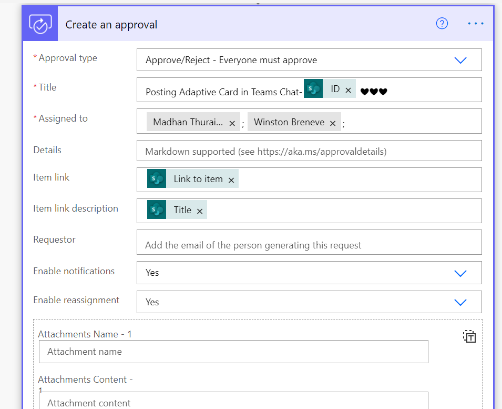
Task: Click SharePoint icon on Link to item
Action: (157, 179)
